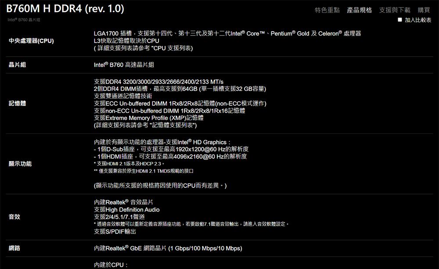Click the HDMI 4096x2160@60 Hz line
The width and height of the screenshot is (439, 269).
[x=170, y=157]
